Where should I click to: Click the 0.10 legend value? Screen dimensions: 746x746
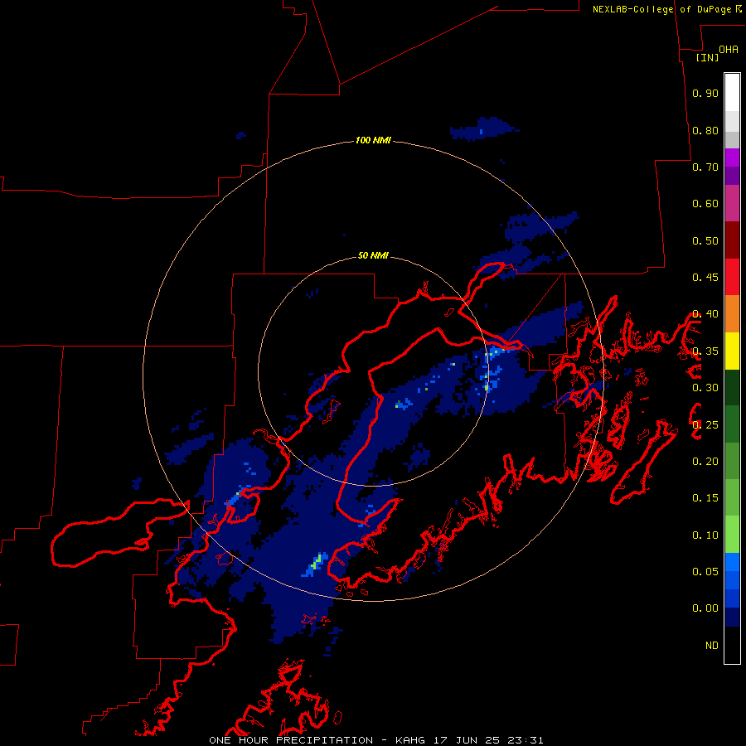705,535
